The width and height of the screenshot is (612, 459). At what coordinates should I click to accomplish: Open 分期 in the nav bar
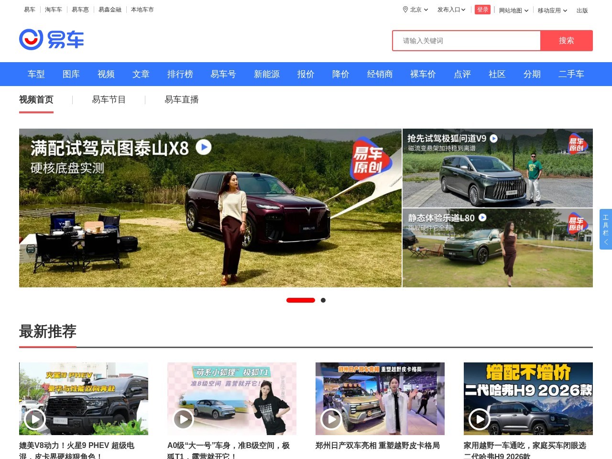tap(532, 74)
